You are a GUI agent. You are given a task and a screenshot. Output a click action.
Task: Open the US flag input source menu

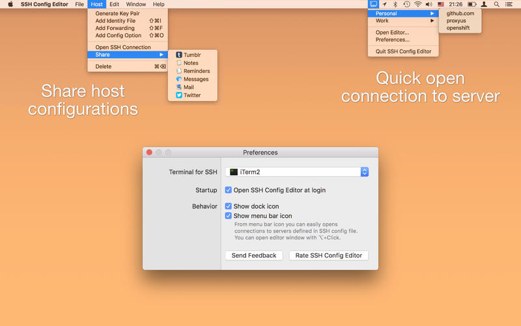[x=441, y=5]
